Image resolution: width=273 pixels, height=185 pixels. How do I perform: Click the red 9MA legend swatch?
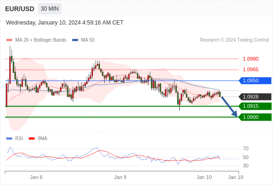pyautogui.click(x=31, y=139)
